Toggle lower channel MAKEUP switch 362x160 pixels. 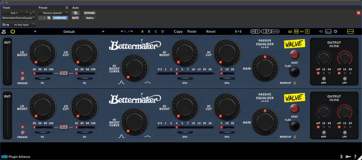[x=295, y=137]
